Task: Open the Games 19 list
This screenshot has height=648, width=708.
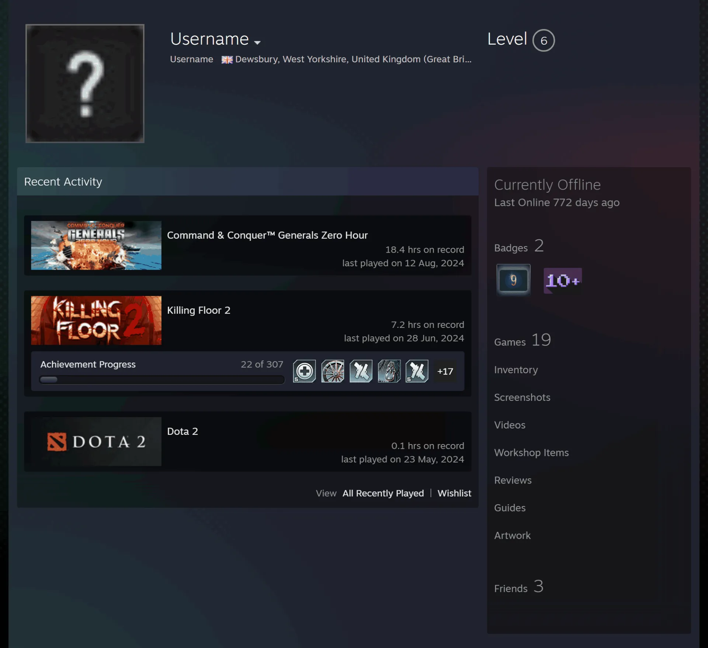Action: click(x=523, y=340)
